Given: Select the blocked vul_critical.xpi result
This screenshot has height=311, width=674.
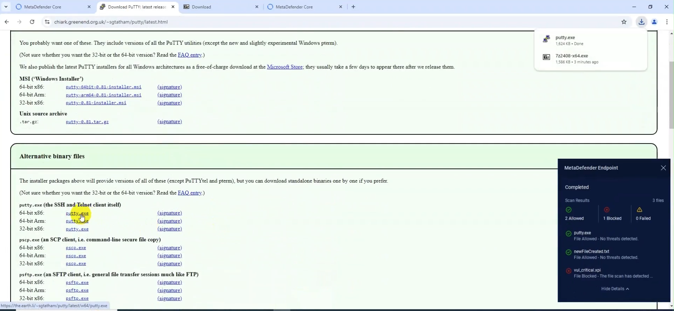Looking at the screenshot, I should pyautogui.click(x=614, y=273).
